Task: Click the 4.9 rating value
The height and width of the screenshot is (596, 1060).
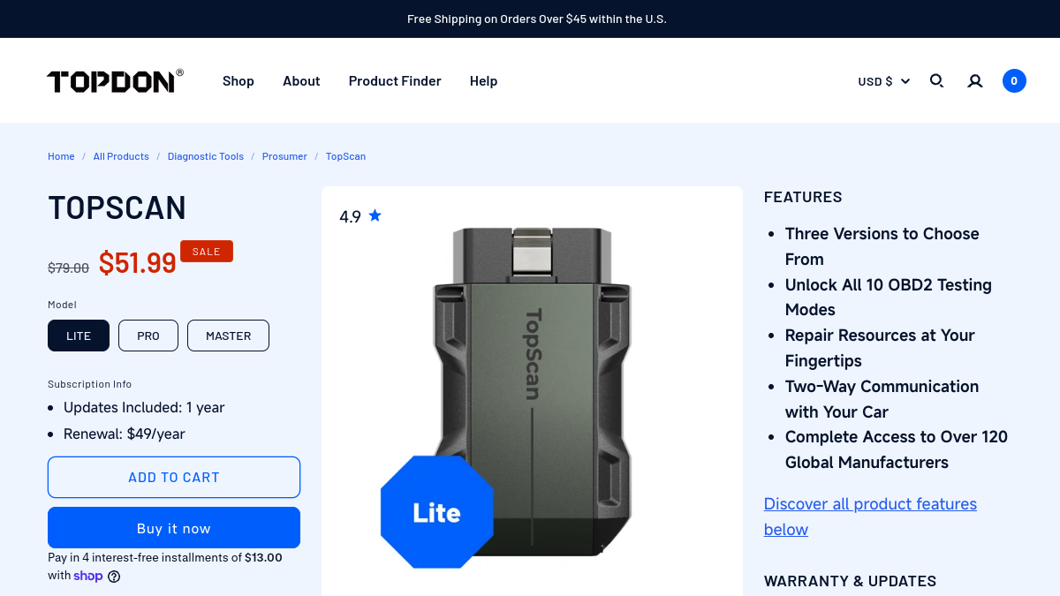Action: pyautogui.click(x=350, y=216)
